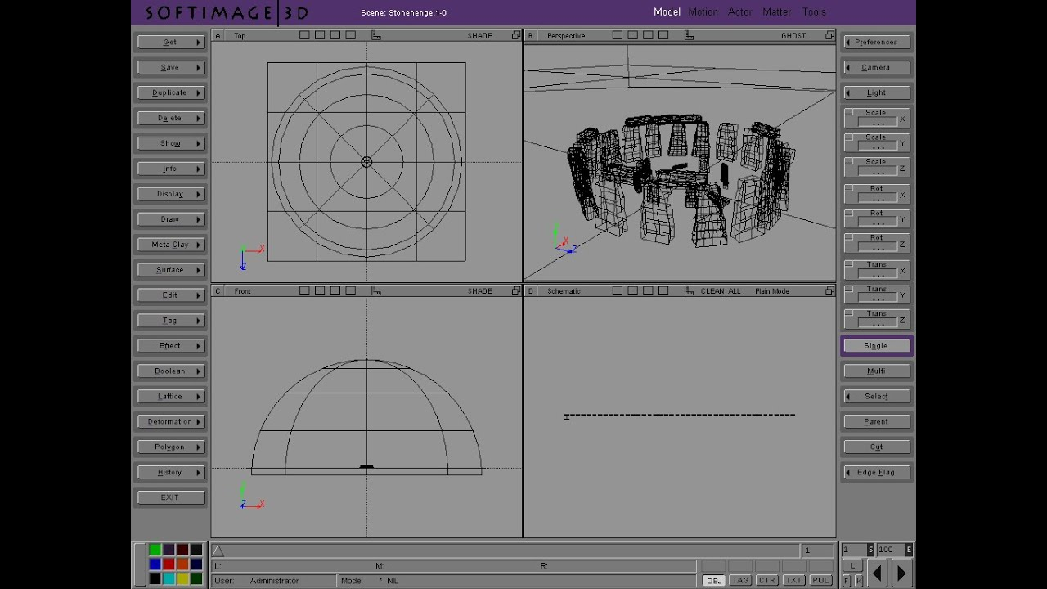Open the Lattice menu
Image resolution: width=1047 pixels, height=589 pixels.
(x=170, y=396)
